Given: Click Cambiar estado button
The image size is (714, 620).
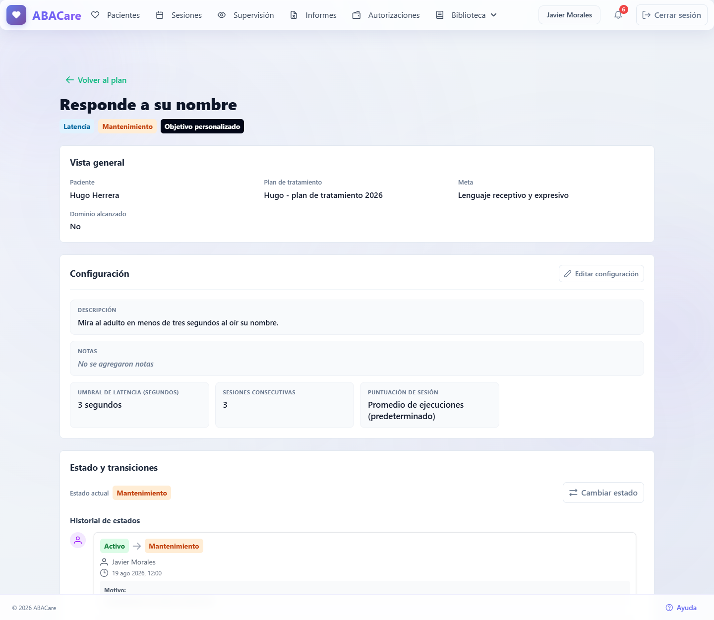Looking at the screenshot, I should [603, 493].
